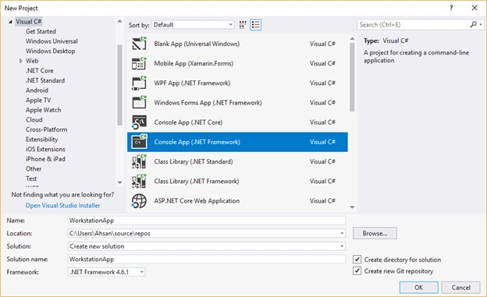Select the Class Library (.NET Standard) template icon
This screenshot has height=297, width=487.
(x=139, y=161)
